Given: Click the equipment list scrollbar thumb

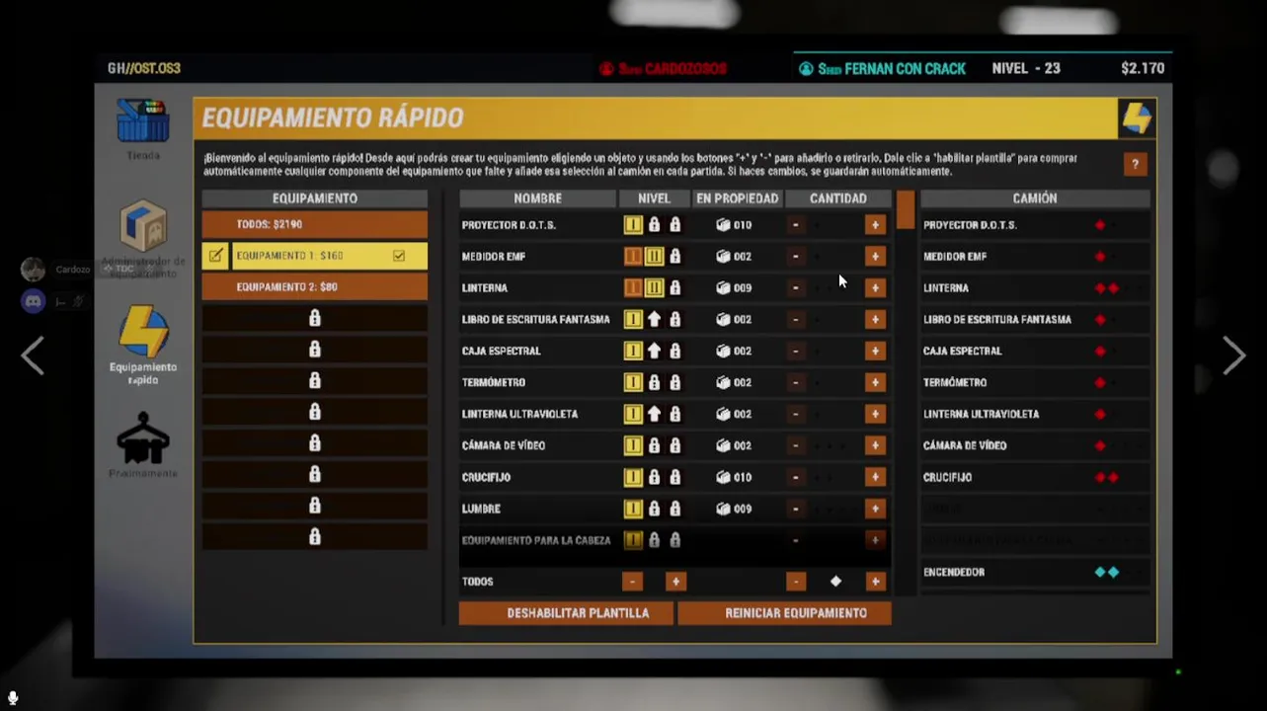Looking at the screenshot, I should tap(906, 210).
